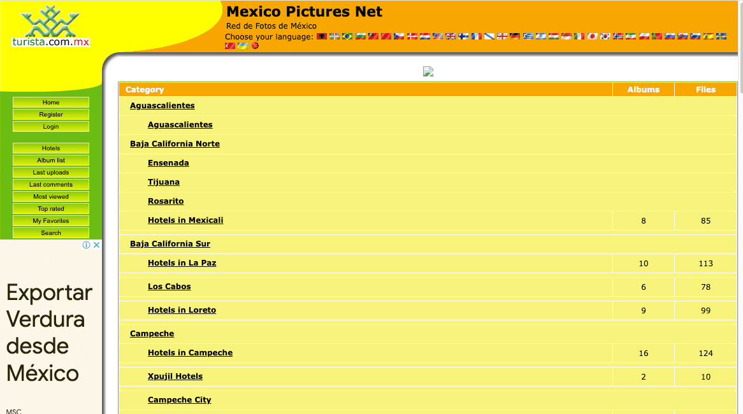This screenshot has width=743, height=414.
Task: Click the Ukrainian flag on the second row
Action: pos(242,45)
